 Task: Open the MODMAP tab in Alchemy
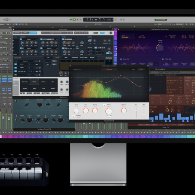[x=92, y=58]
